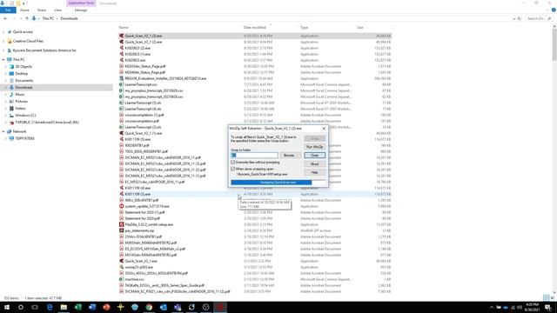Launch Word from the taskbar

point(92,307)
